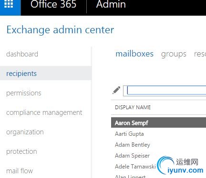Viewport: 206px width, 178px height.
Task: Open compliance management section
Action: pyautogui.click(x=44, y=112)
